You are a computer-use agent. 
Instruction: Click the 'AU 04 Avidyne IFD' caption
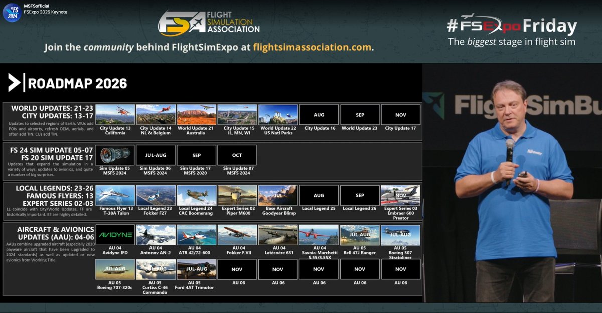(x=115, y=250)
